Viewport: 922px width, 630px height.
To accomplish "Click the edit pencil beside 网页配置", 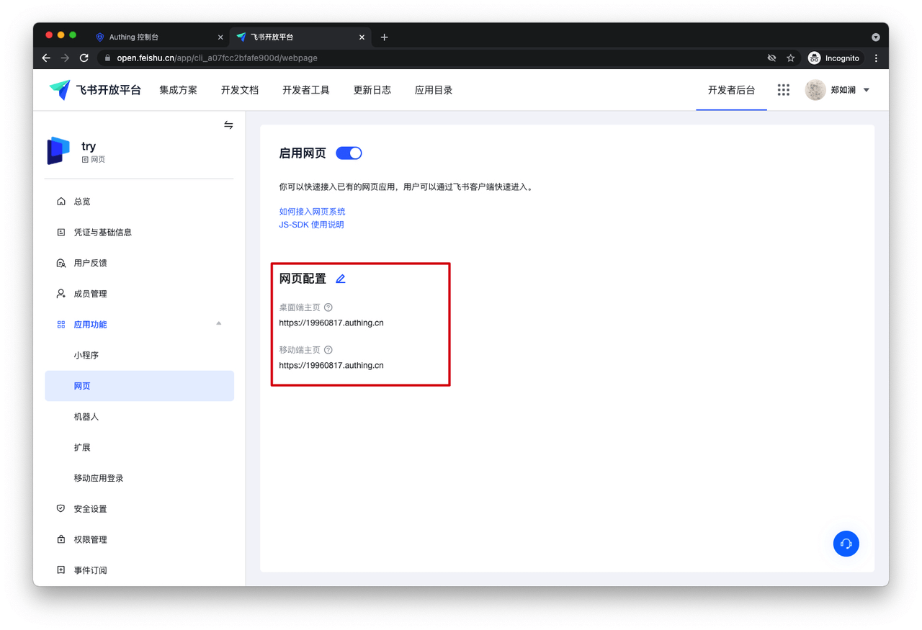I will (341, 279).
